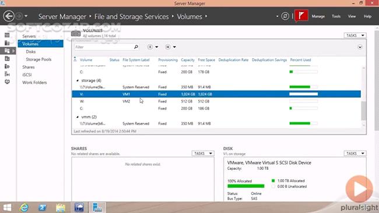
Task: Collapse the vmm (2) group
Action: [78, 117]
